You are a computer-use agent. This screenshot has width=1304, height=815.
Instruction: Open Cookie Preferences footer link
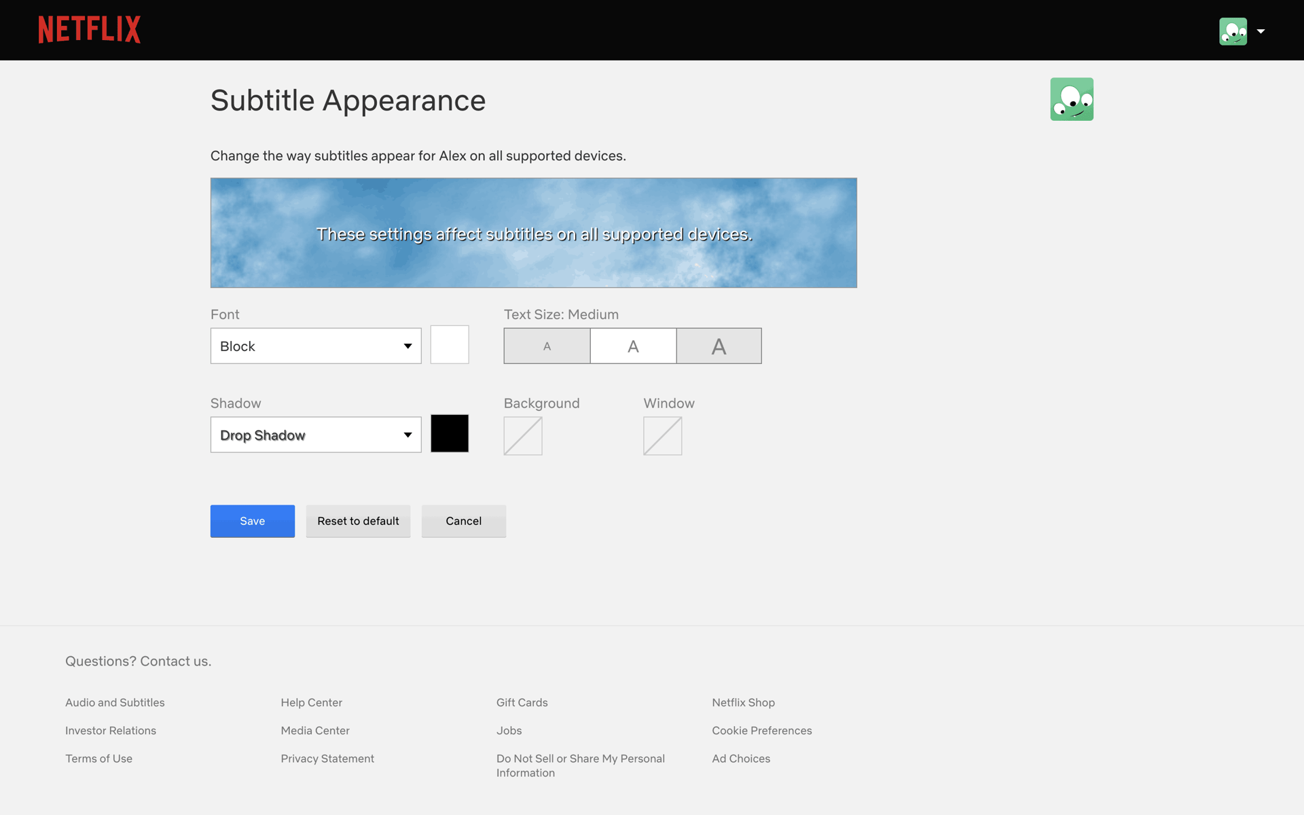tap(762, 730)
